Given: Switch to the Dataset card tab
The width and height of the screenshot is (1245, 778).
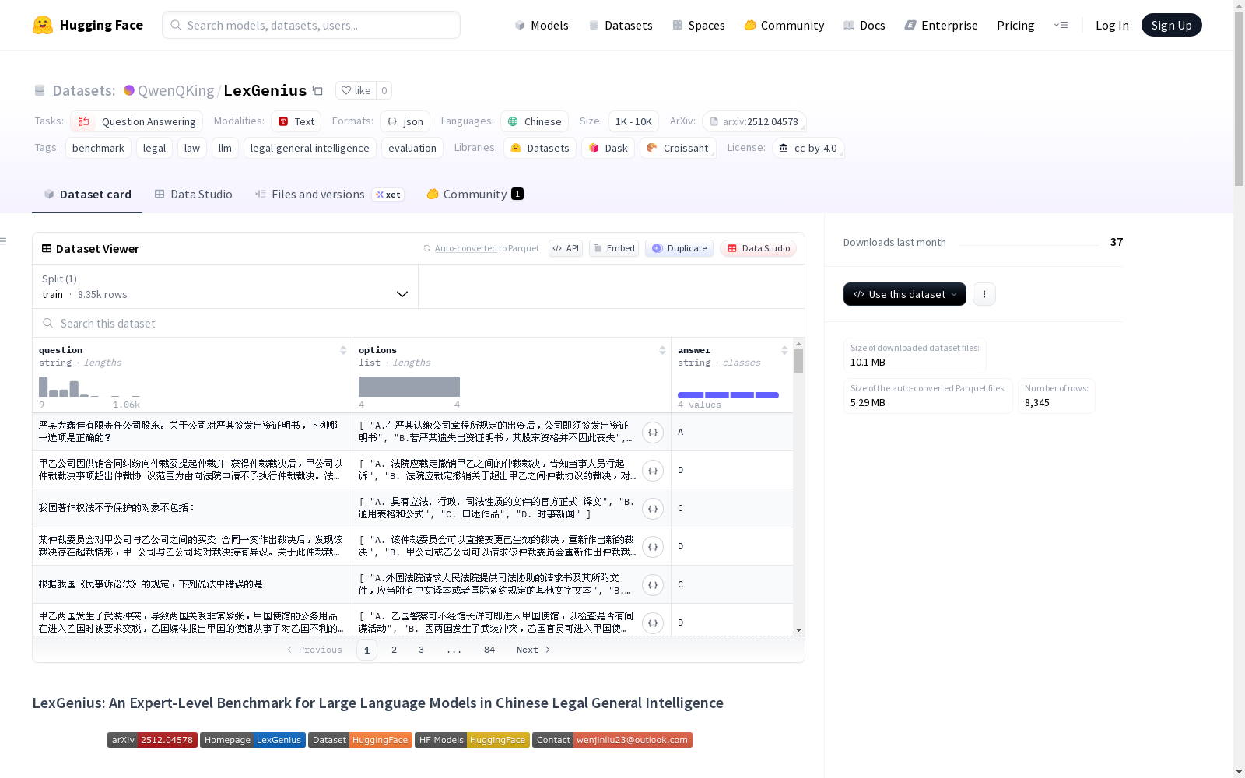Looking at the screenshot, I should [x=87, y=194].
